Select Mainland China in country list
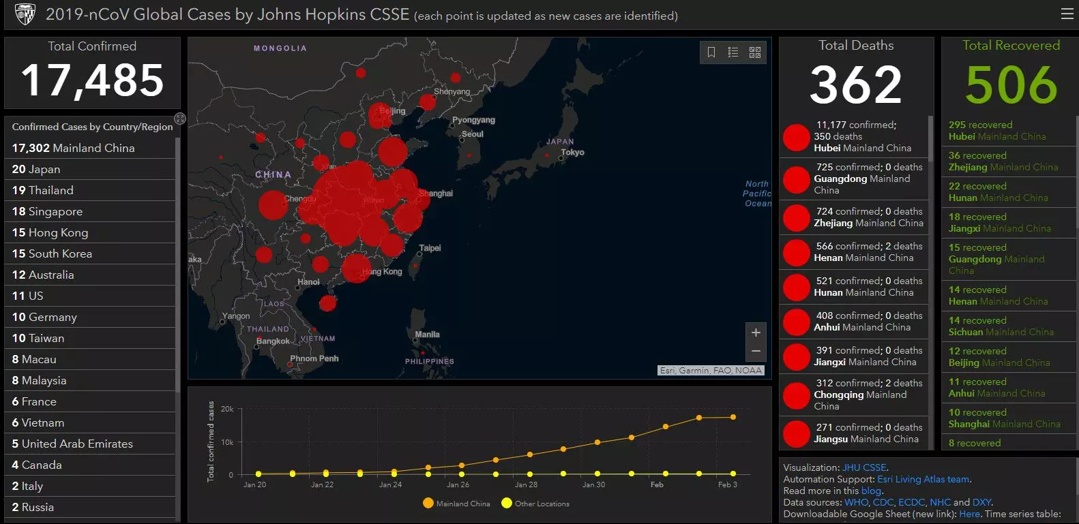Viewport: 1079px width, 524px height. click(x=90, y=148)
